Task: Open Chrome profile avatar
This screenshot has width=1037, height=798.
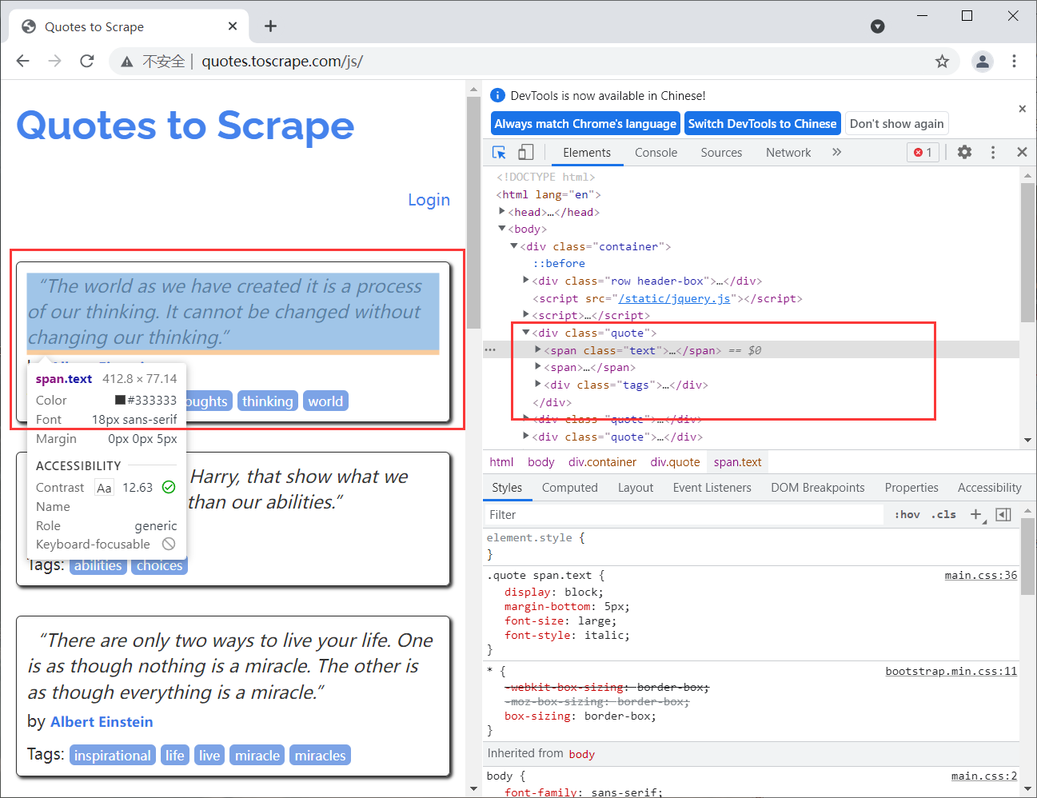Action: (983, 62)
